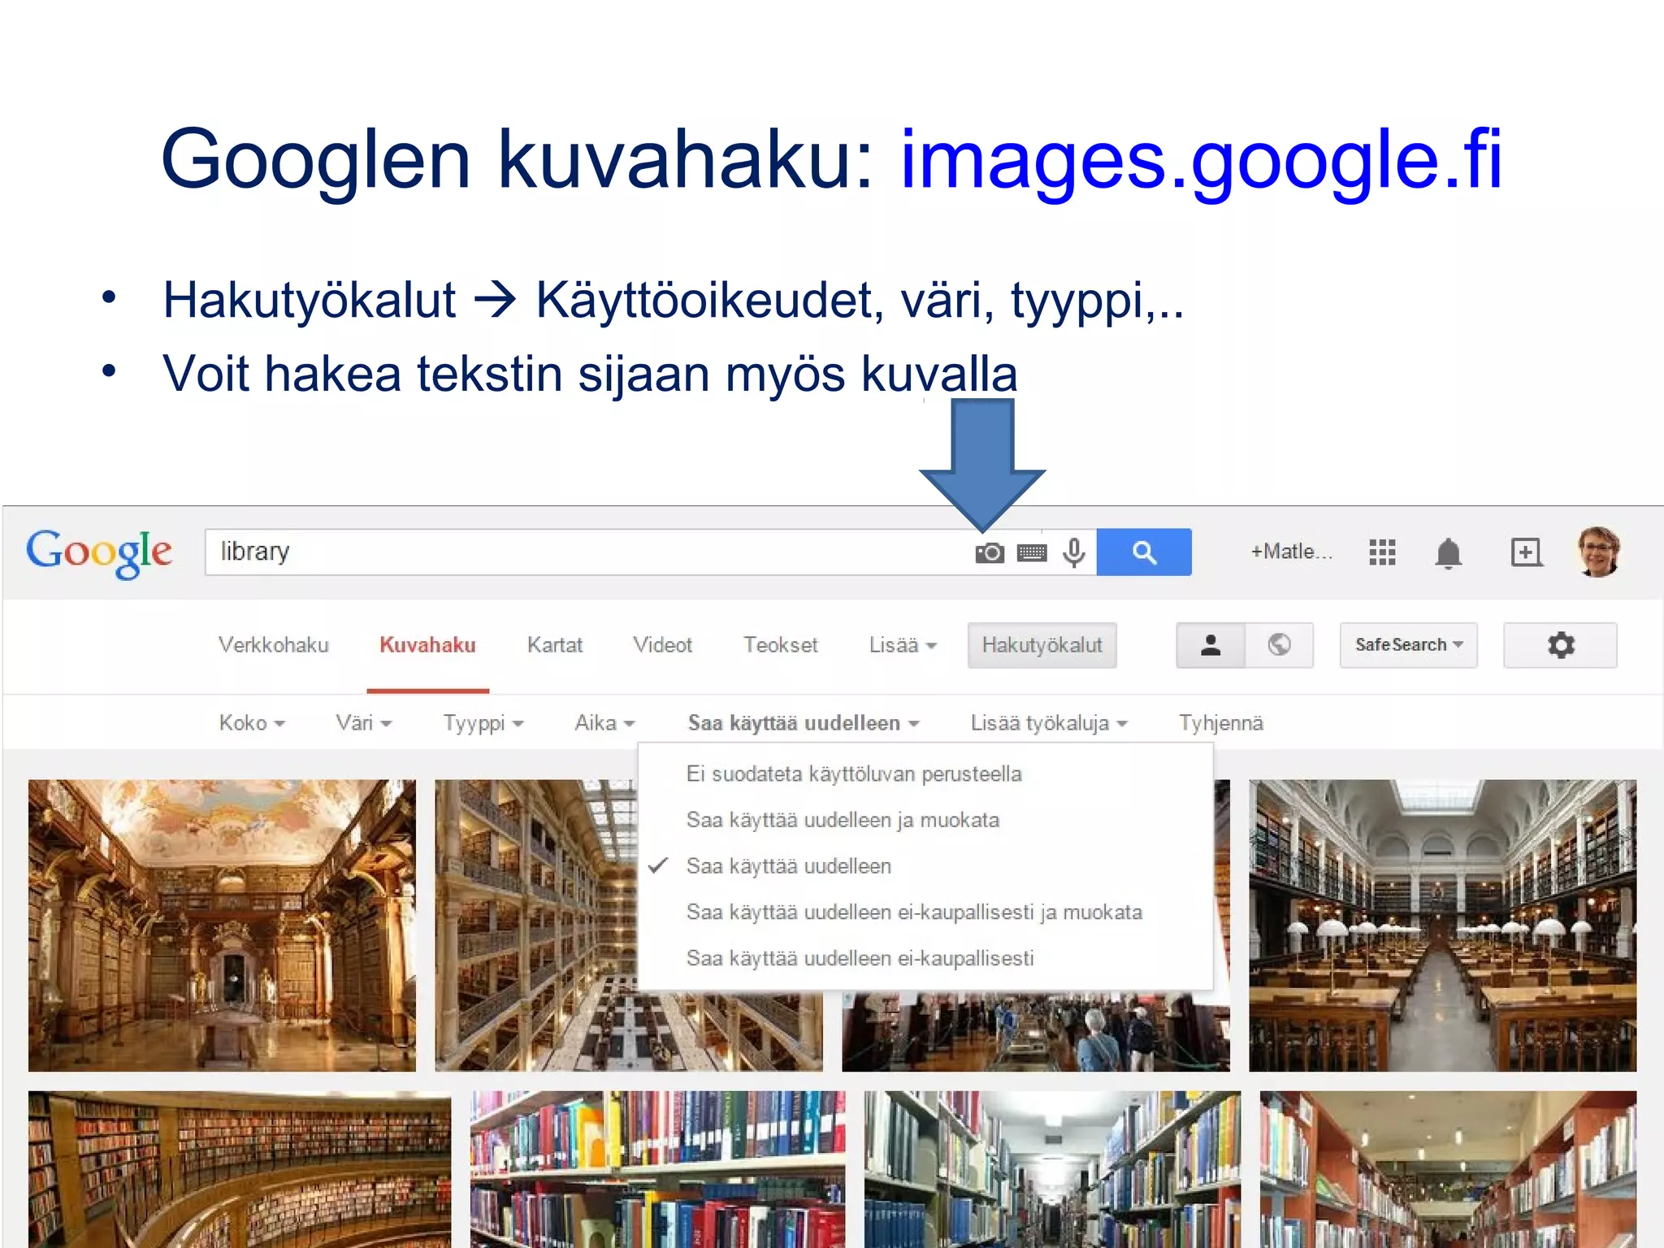Switch to Verkkohaku tab

(274, 645)
